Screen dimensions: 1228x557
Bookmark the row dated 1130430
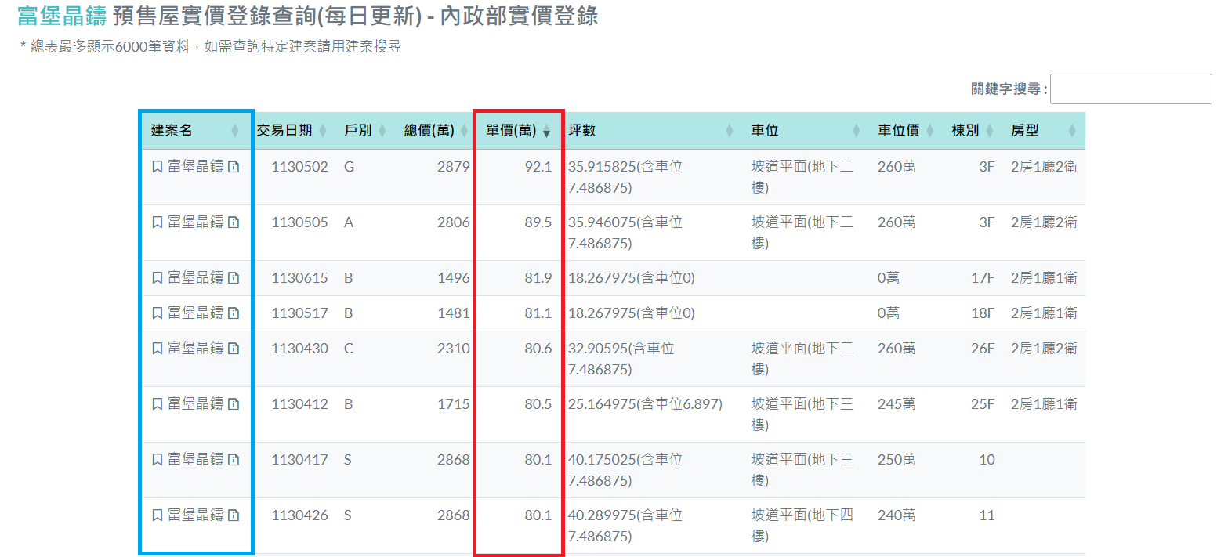click(157, 349)
